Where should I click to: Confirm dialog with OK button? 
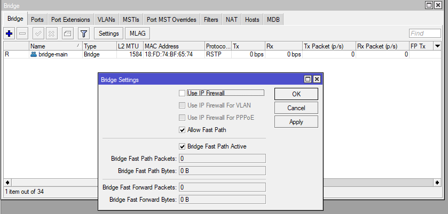(296, 94)
